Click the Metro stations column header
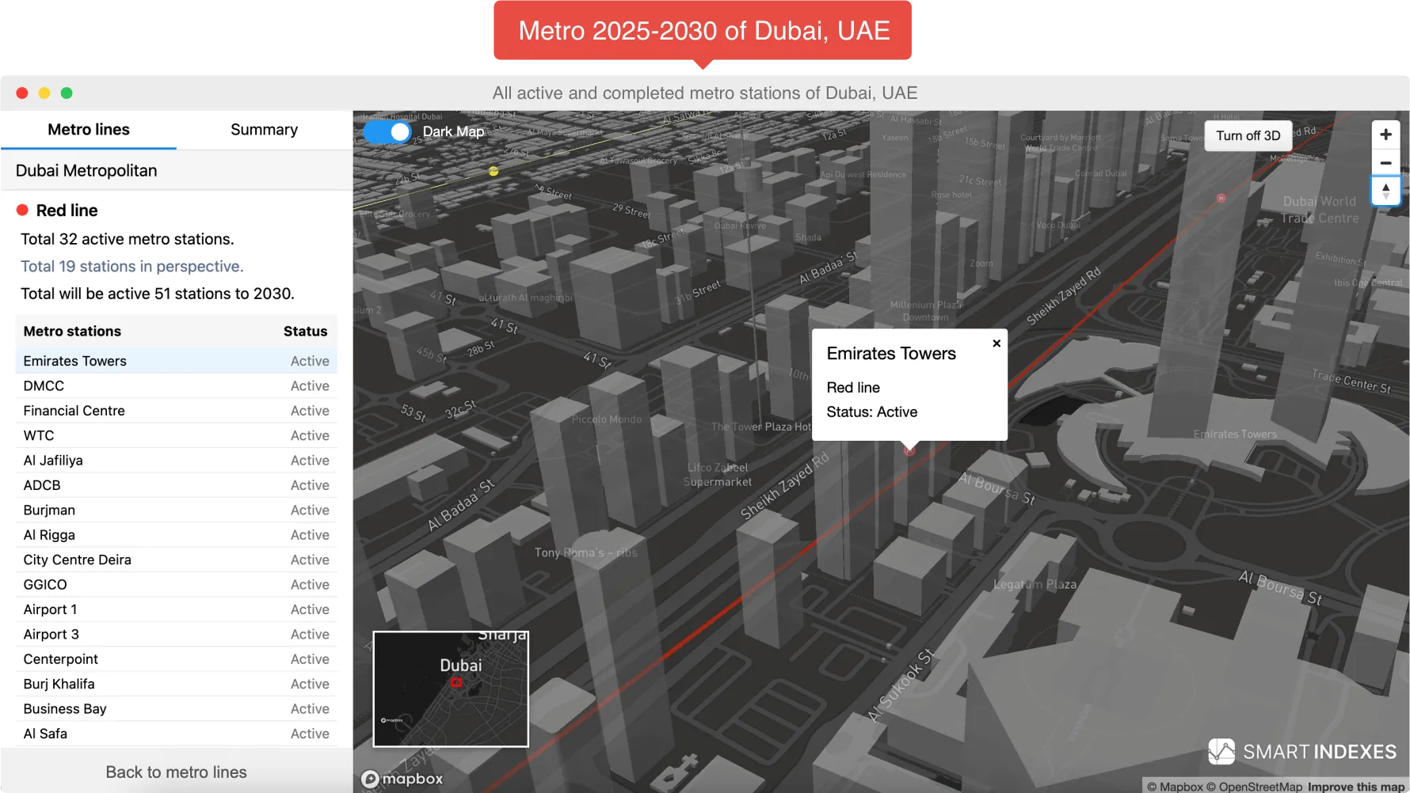The width and height of the screenshot is (1410, 793). 72,332
